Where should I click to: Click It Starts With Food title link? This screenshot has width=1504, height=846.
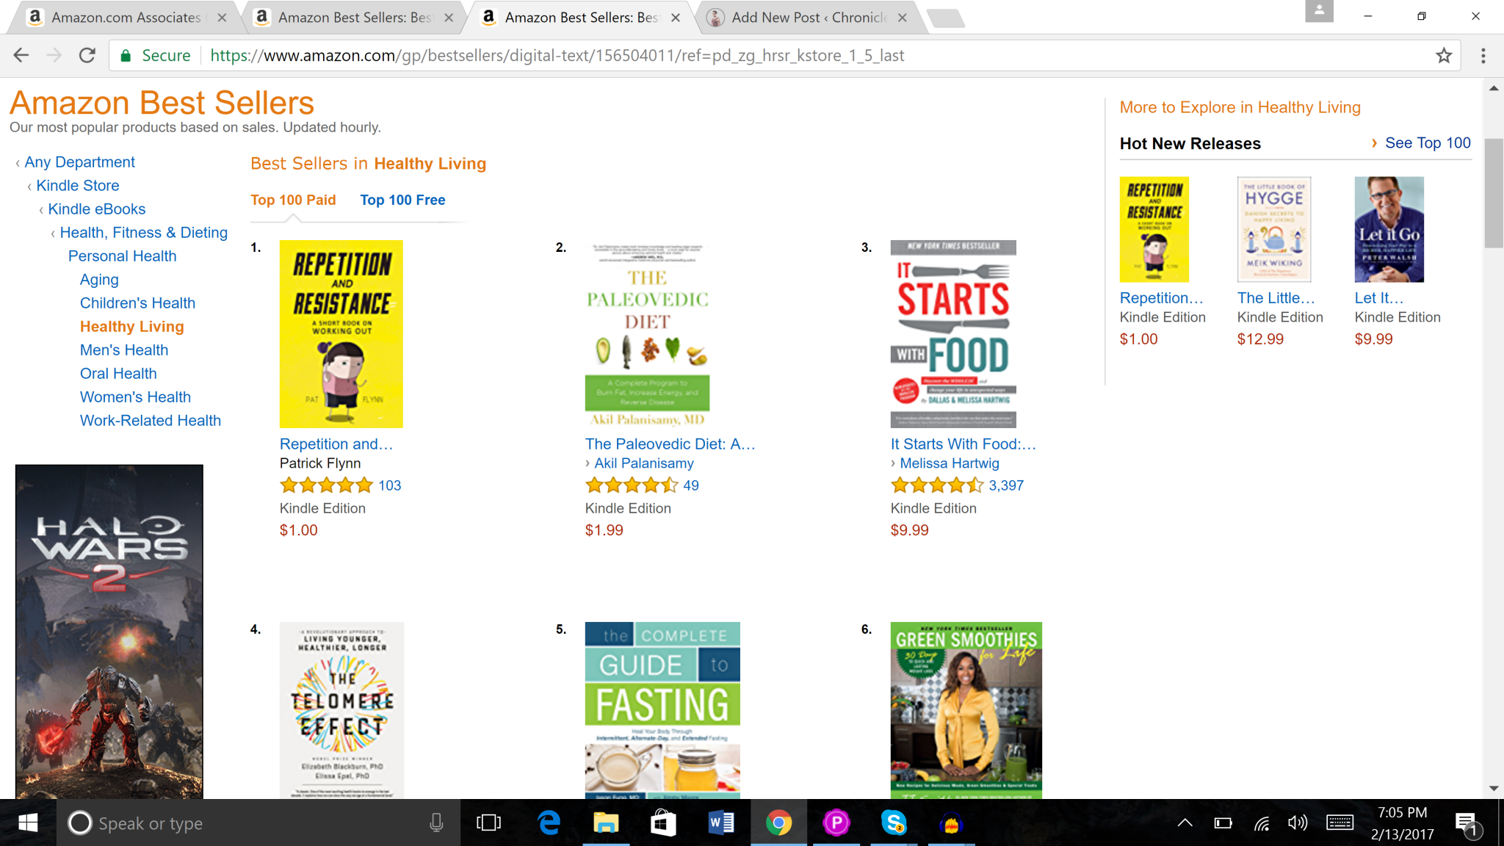click(x=963, y=444)
